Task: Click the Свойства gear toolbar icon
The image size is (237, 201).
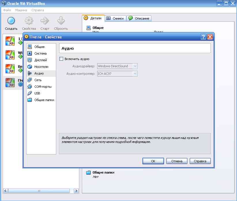Action: [29, 21]
